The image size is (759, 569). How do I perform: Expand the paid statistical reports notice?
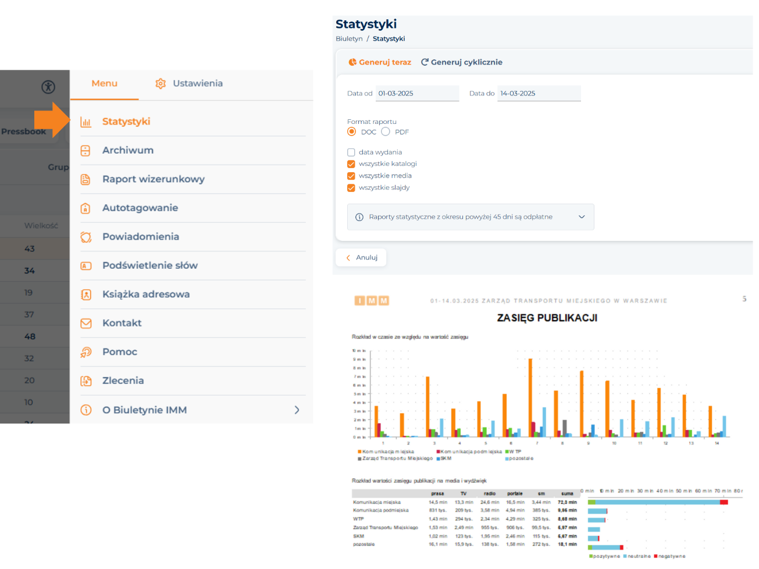pyautogui.click(x=582, y=217)
